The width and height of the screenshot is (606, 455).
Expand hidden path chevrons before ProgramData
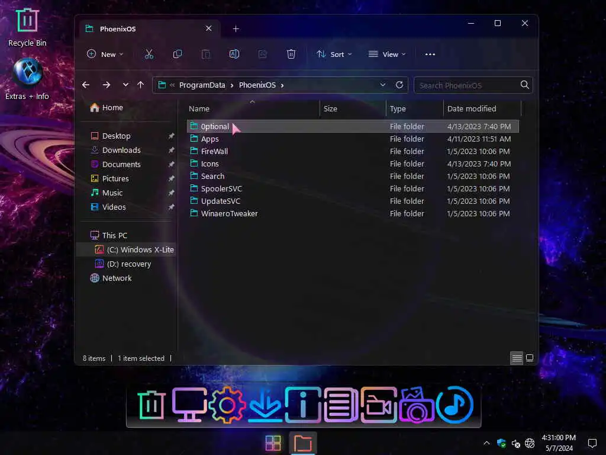(x=172, y=85)
